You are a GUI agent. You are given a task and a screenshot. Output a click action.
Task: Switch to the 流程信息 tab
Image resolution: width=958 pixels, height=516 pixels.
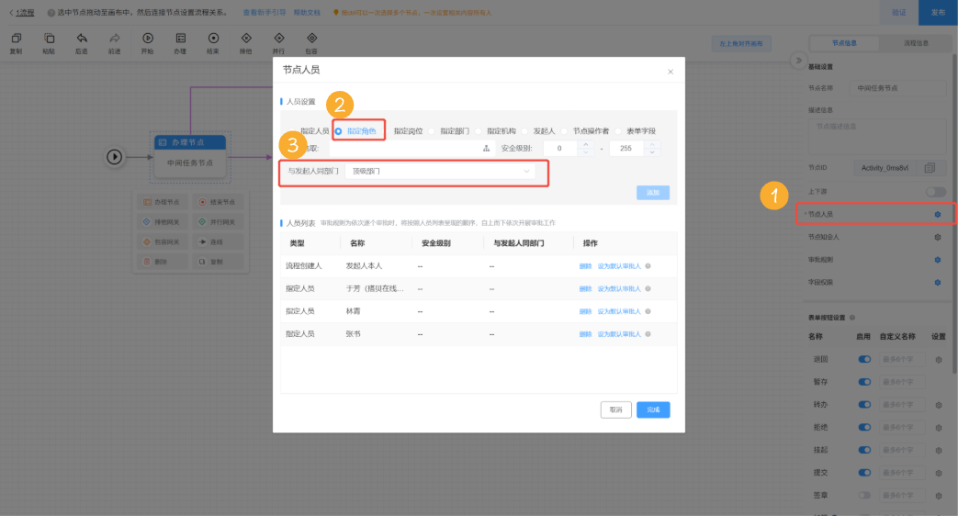tap(916, 43)
